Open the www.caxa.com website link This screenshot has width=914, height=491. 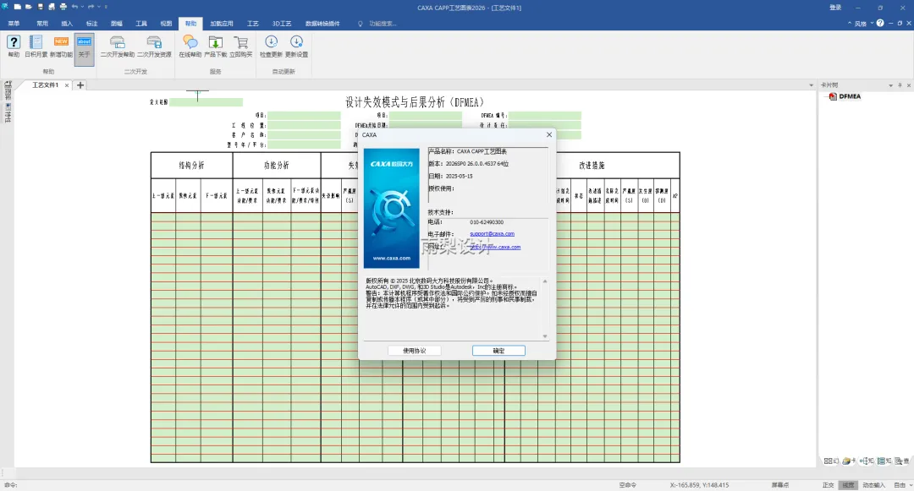(495, 248)
